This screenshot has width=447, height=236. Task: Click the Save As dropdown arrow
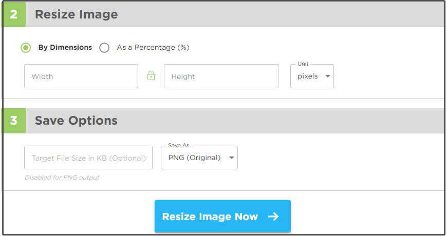coord(232,158)
